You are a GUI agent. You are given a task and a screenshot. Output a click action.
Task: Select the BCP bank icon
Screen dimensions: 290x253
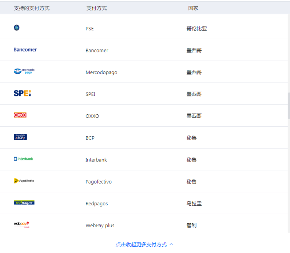(x=20, y=137)
